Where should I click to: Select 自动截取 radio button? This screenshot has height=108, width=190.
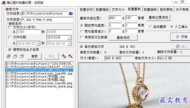click(150, 27)
